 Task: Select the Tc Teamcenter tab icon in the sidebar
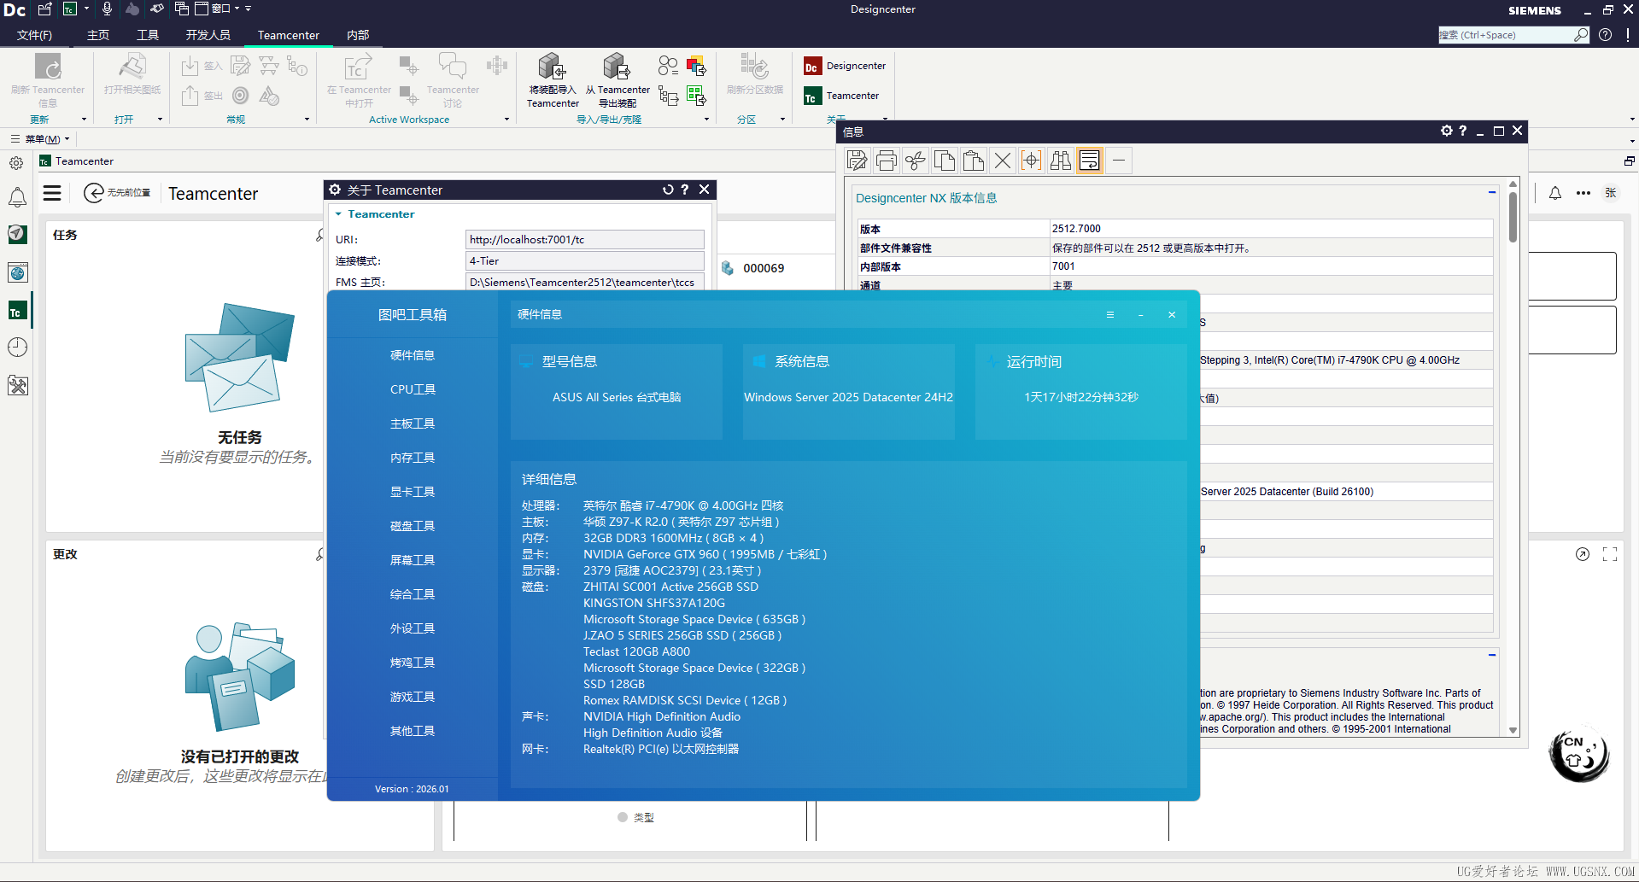coord(17,311)
